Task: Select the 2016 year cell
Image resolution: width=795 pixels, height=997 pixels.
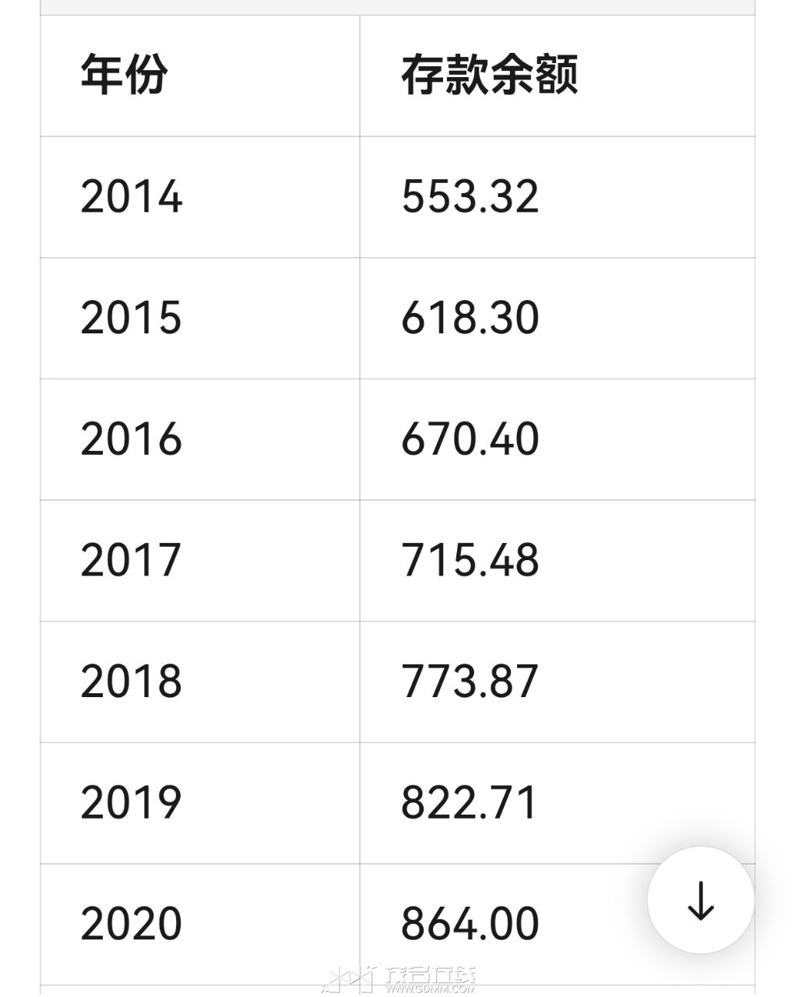Action: (x=131, y=439)
